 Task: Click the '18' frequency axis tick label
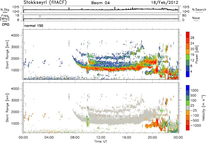coord(17,15)
